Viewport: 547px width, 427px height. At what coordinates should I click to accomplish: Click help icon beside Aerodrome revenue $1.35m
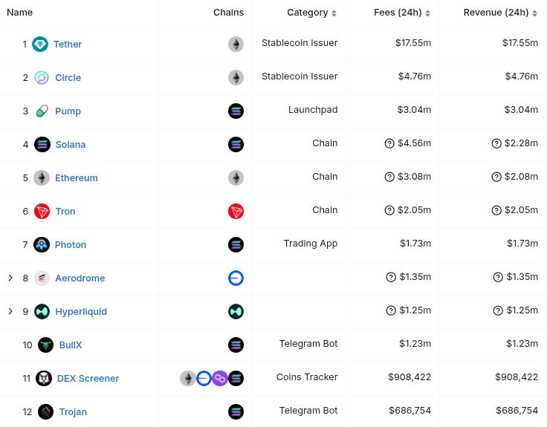(498, 278)
